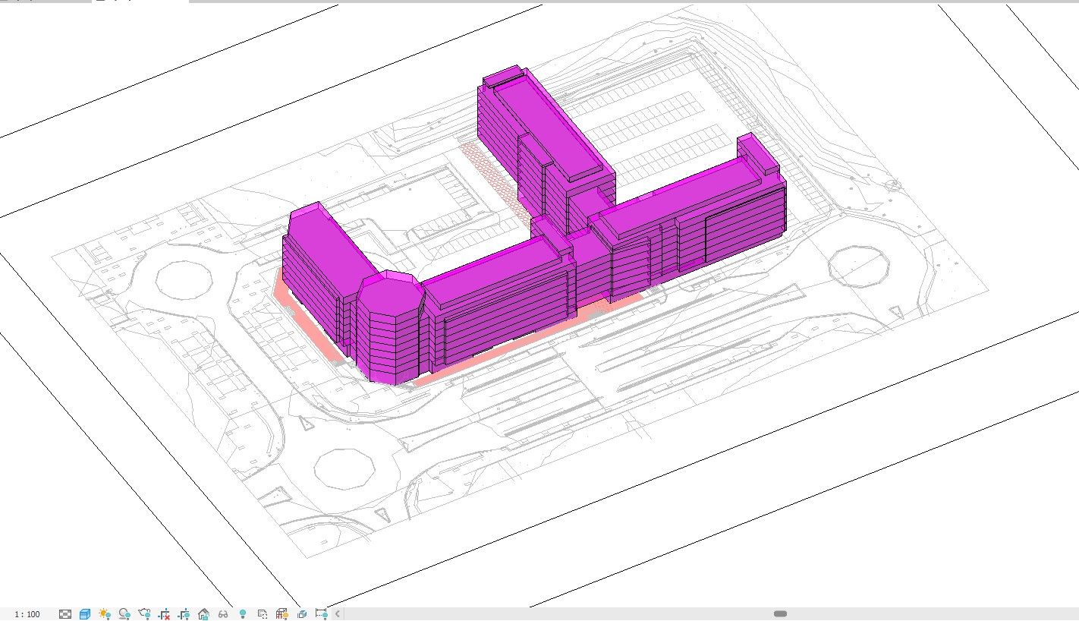Click the Show Analytical Model icon
Viewport: 1079px width, 621px height.
[x=282, y=614]
